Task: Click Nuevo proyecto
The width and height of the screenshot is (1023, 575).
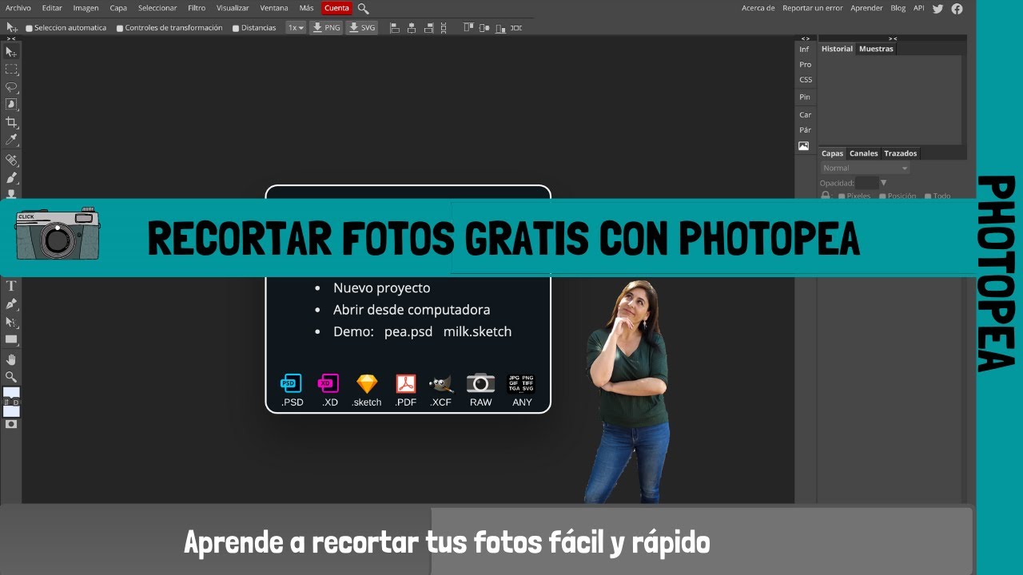Action: (x=382, y=288)
